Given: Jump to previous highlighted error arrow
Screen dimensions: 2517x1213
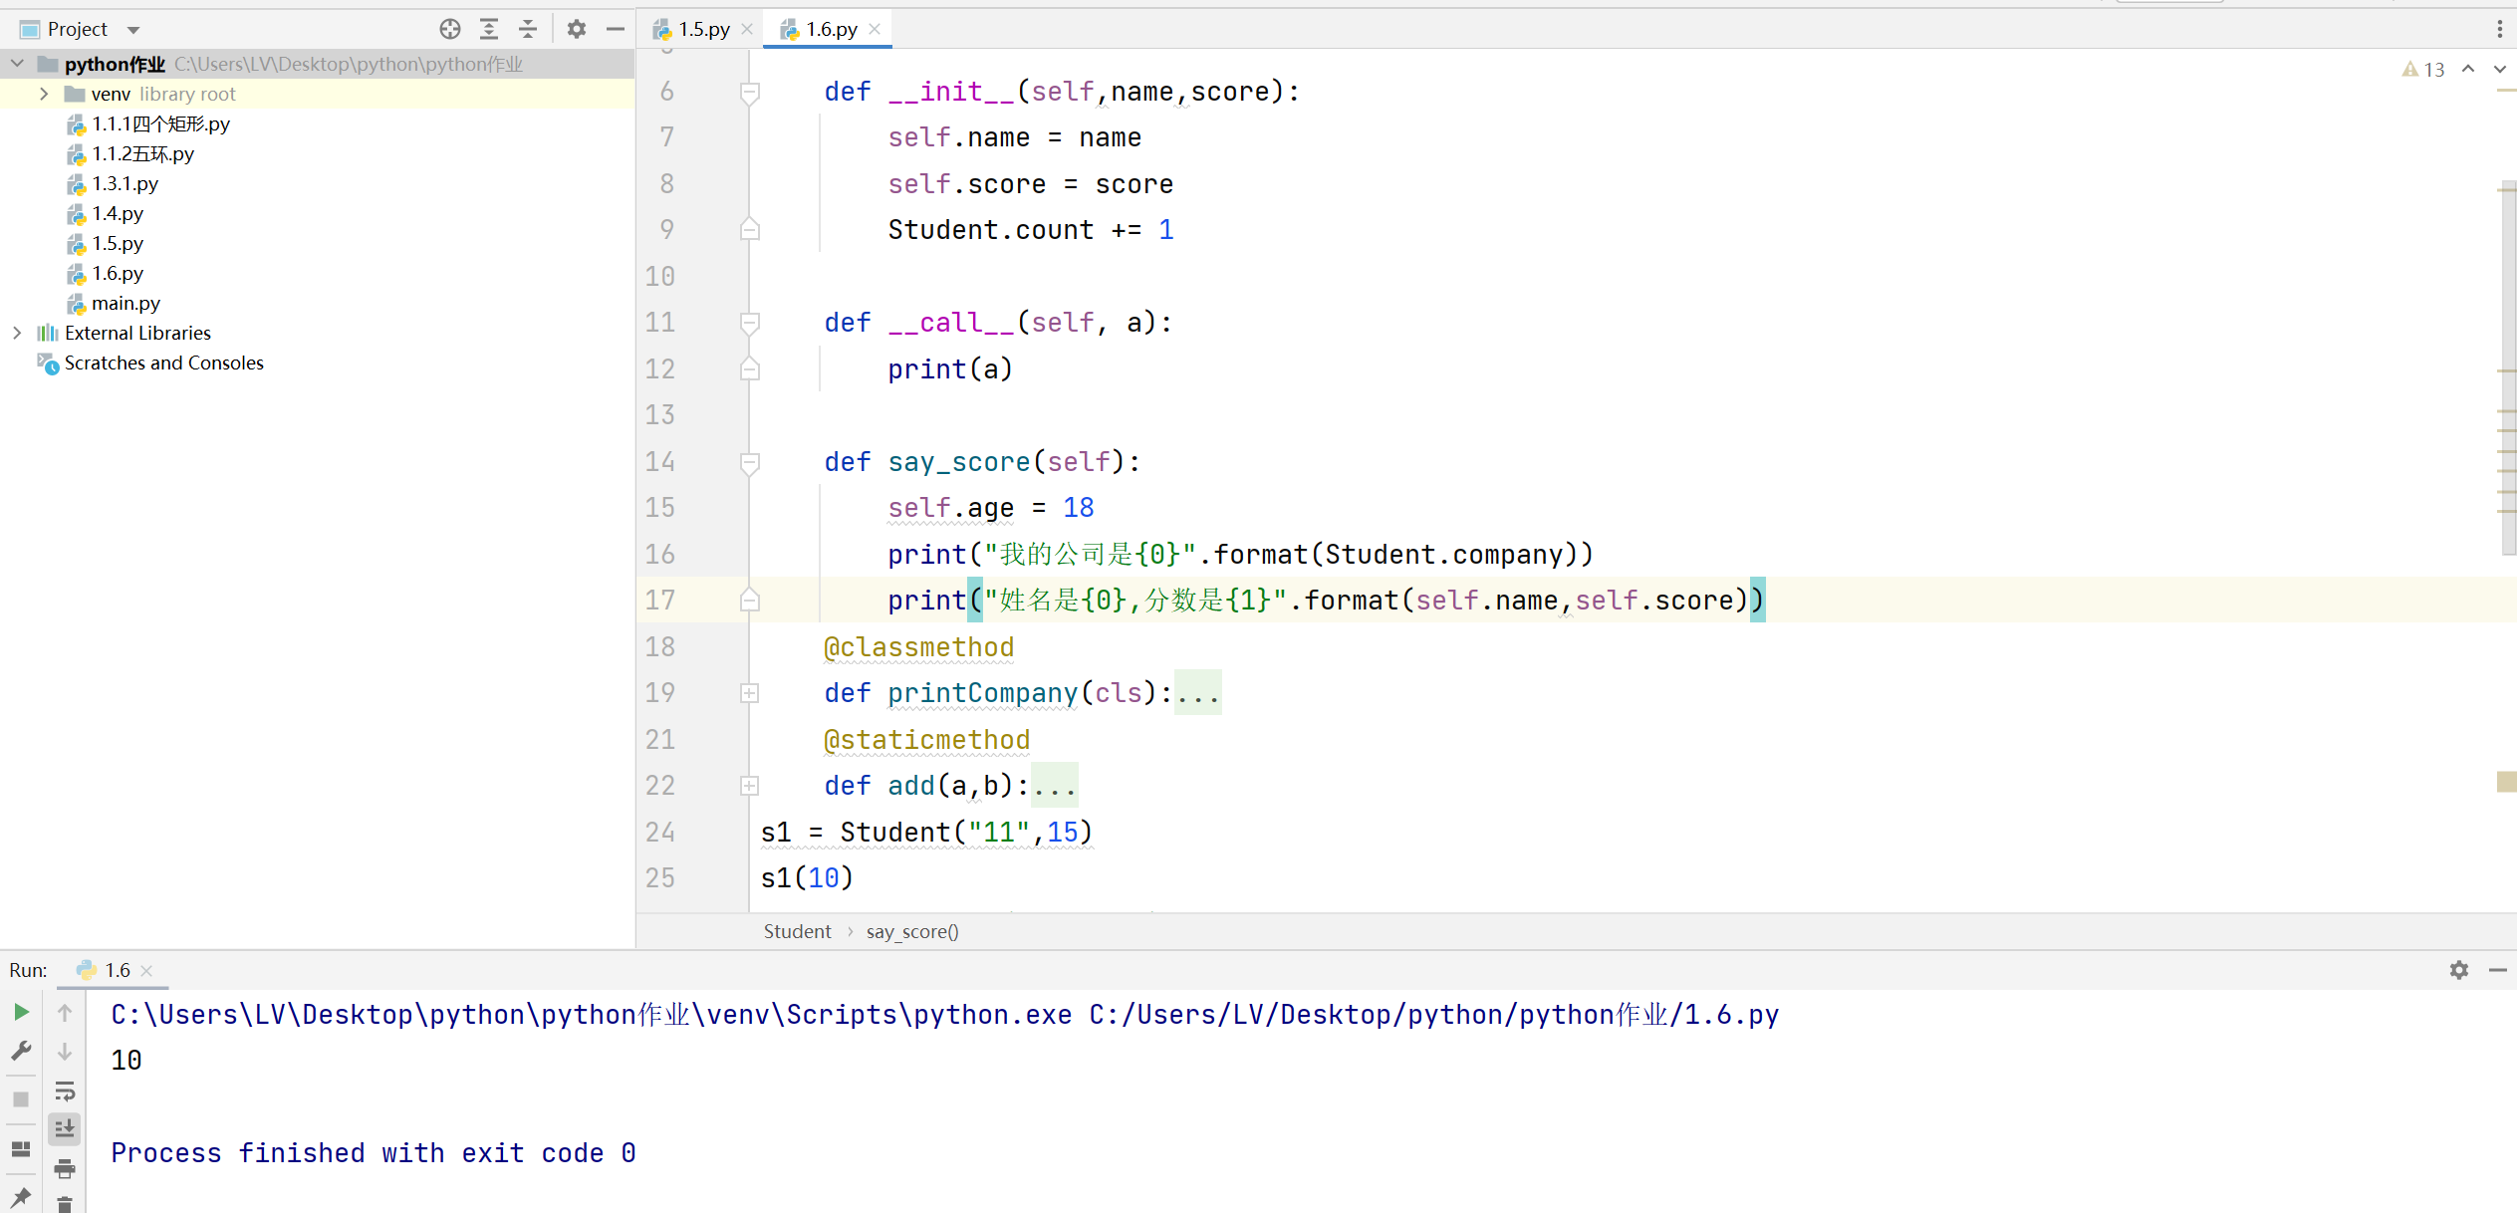Looking at the screenshot, I should (2468, 69).
